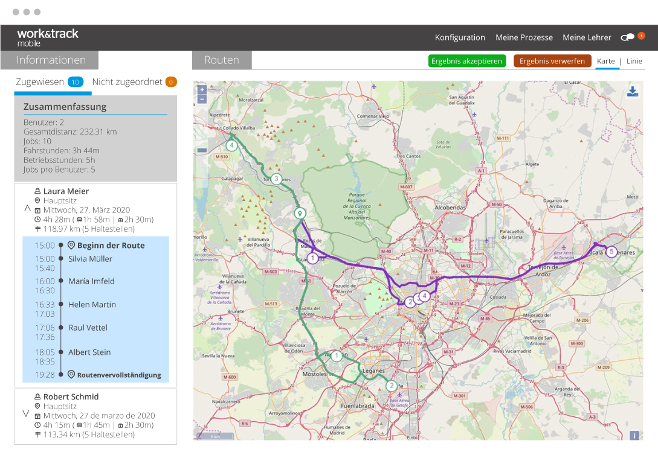This screenshot has height=455, width=658.
Task: Switch map view to Karte
Action: [606, 61]
